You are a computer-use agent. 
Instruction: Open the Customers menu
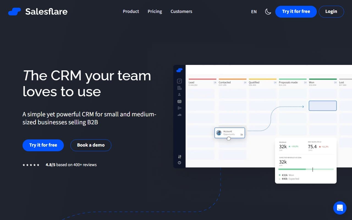181,11
